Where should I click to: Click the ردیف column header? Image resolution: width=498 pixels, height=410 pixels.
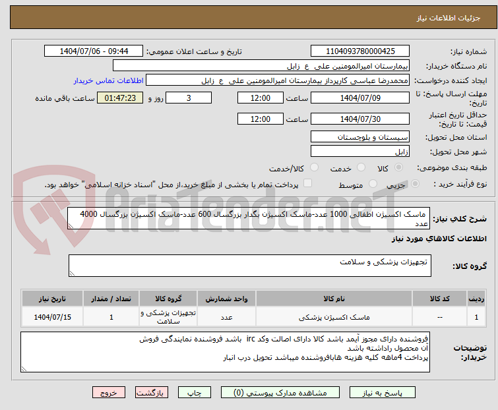(x=476, y=299)
